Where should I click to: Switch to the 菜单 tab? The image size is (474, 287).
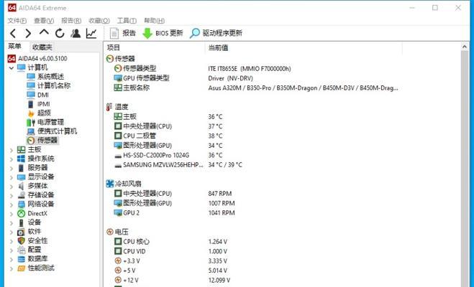point(14,47)
